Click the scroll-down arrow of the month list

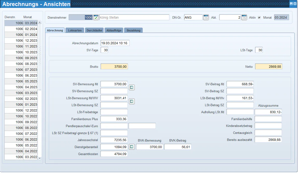[40, 158]
